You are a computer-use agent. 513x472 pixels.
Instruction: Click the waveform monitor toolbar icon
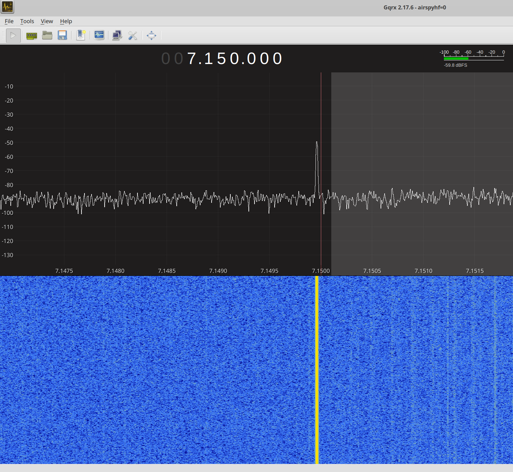[99, 35]
